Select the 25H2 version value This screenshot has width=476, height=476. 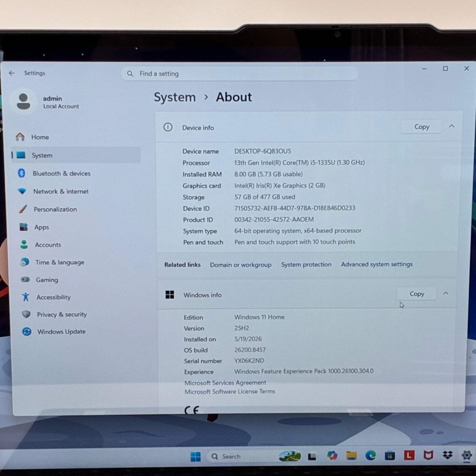click(x=241, y=328)
